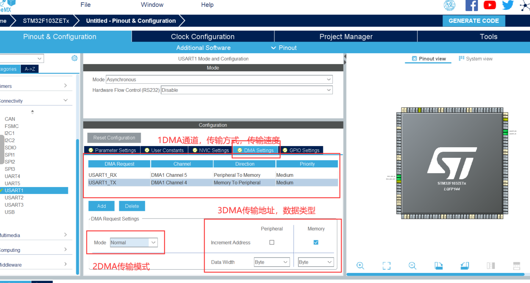Viewport: 530px width, 283px height.
Task: Click the rotate pinout clockwise icon
Action: point(438,265)
